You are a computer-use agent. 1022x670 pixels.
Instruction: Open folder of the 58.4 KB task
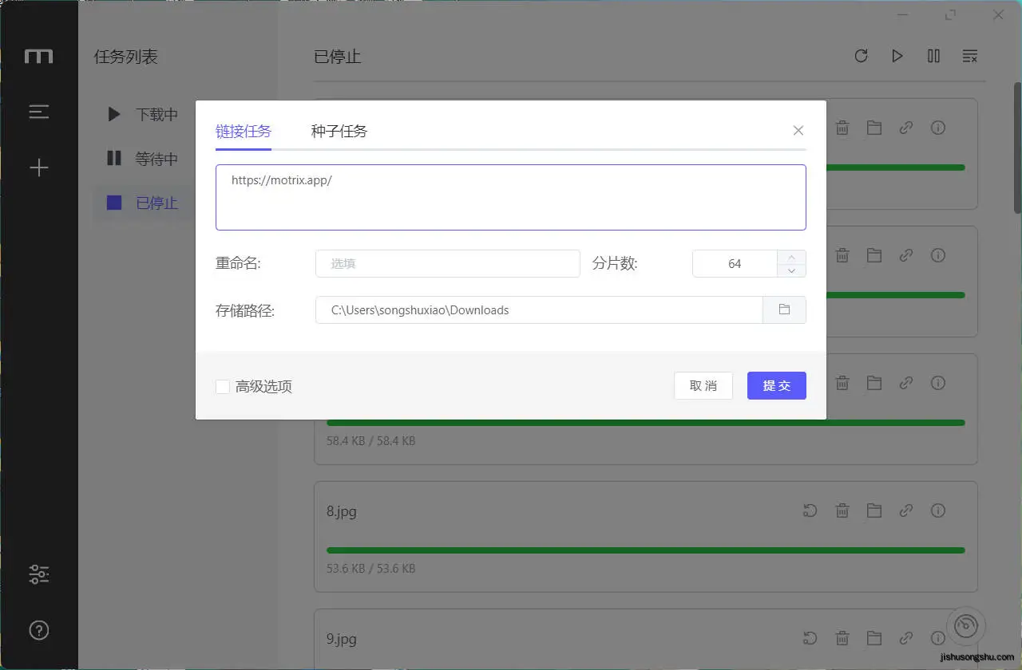click(x=874, y=383)
